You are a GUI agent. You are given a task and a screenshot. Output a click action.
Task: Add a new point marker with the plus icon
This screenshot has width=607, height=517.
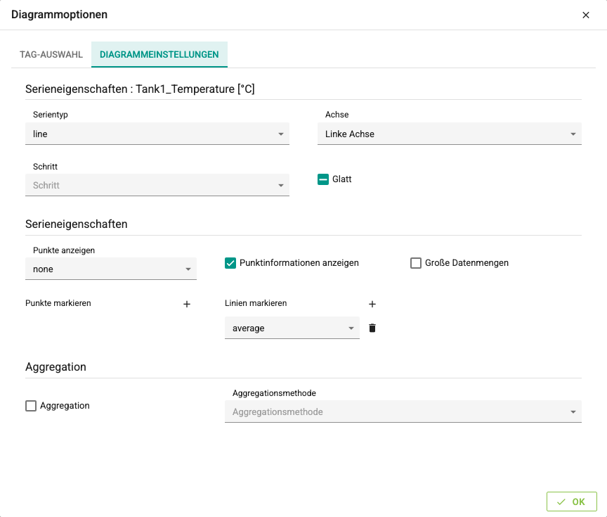(x=187, y=305)
